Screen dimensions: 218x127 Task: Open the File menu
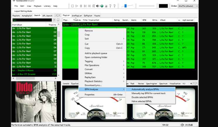pos(16,6)
